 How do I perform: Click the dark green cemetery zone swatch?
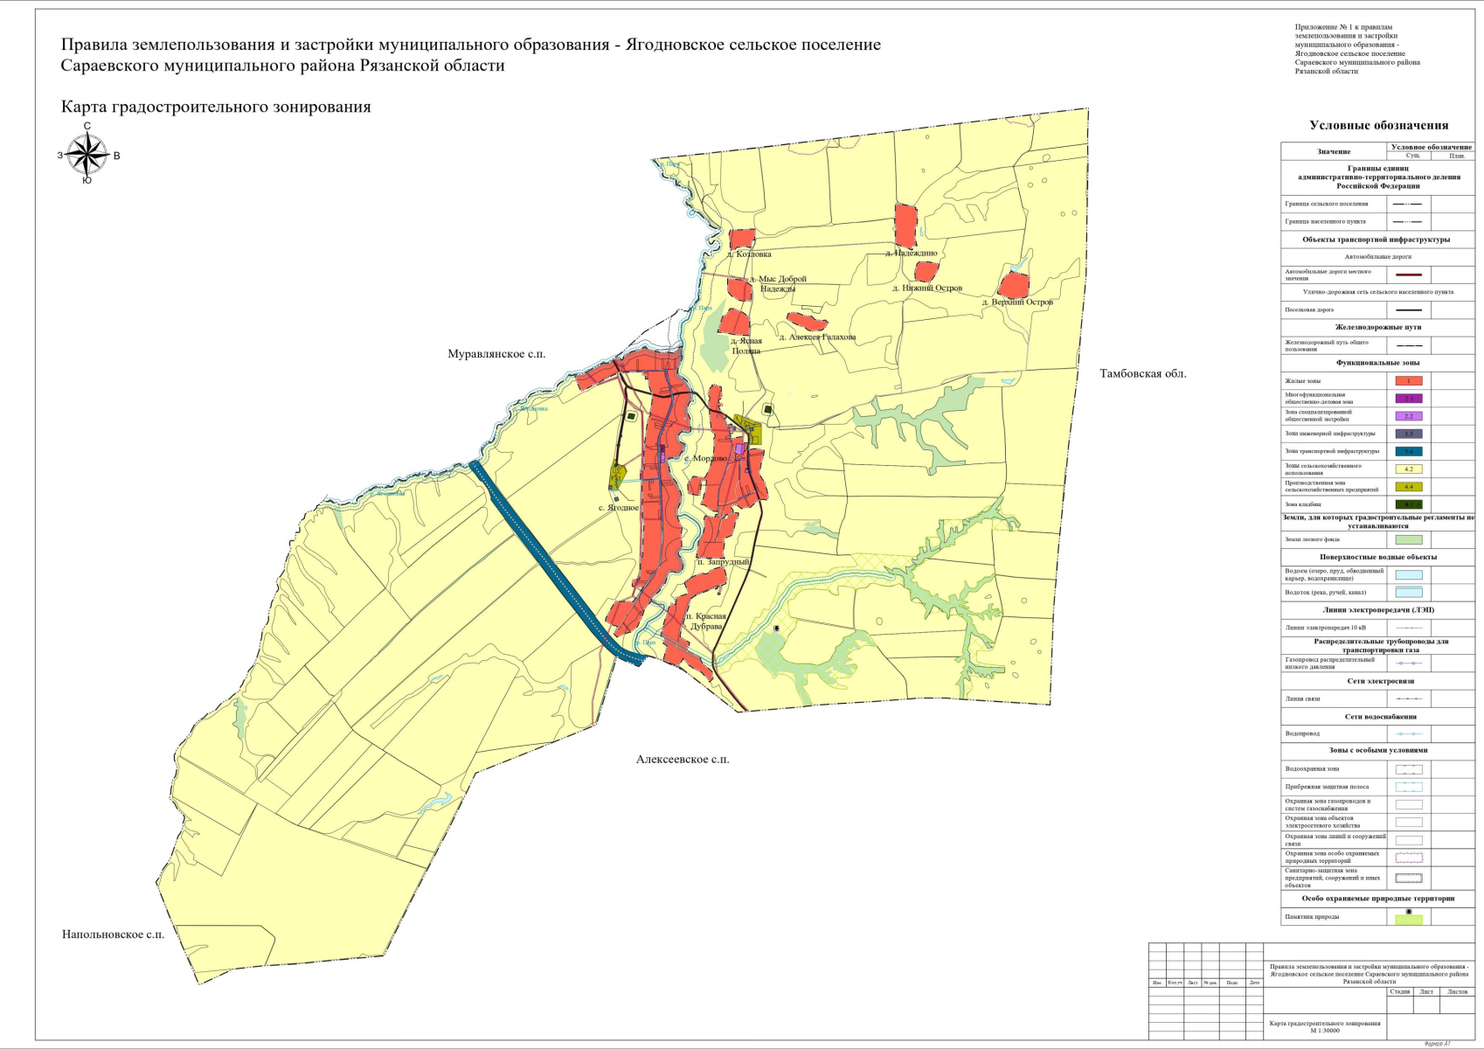click(x=1408, y=504)
